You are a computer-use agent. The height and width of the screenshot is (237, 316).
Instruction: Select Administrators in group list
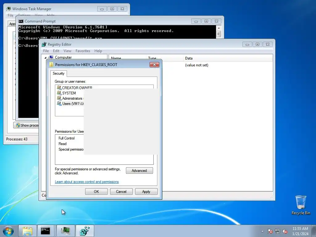click(x=70, y=98)
